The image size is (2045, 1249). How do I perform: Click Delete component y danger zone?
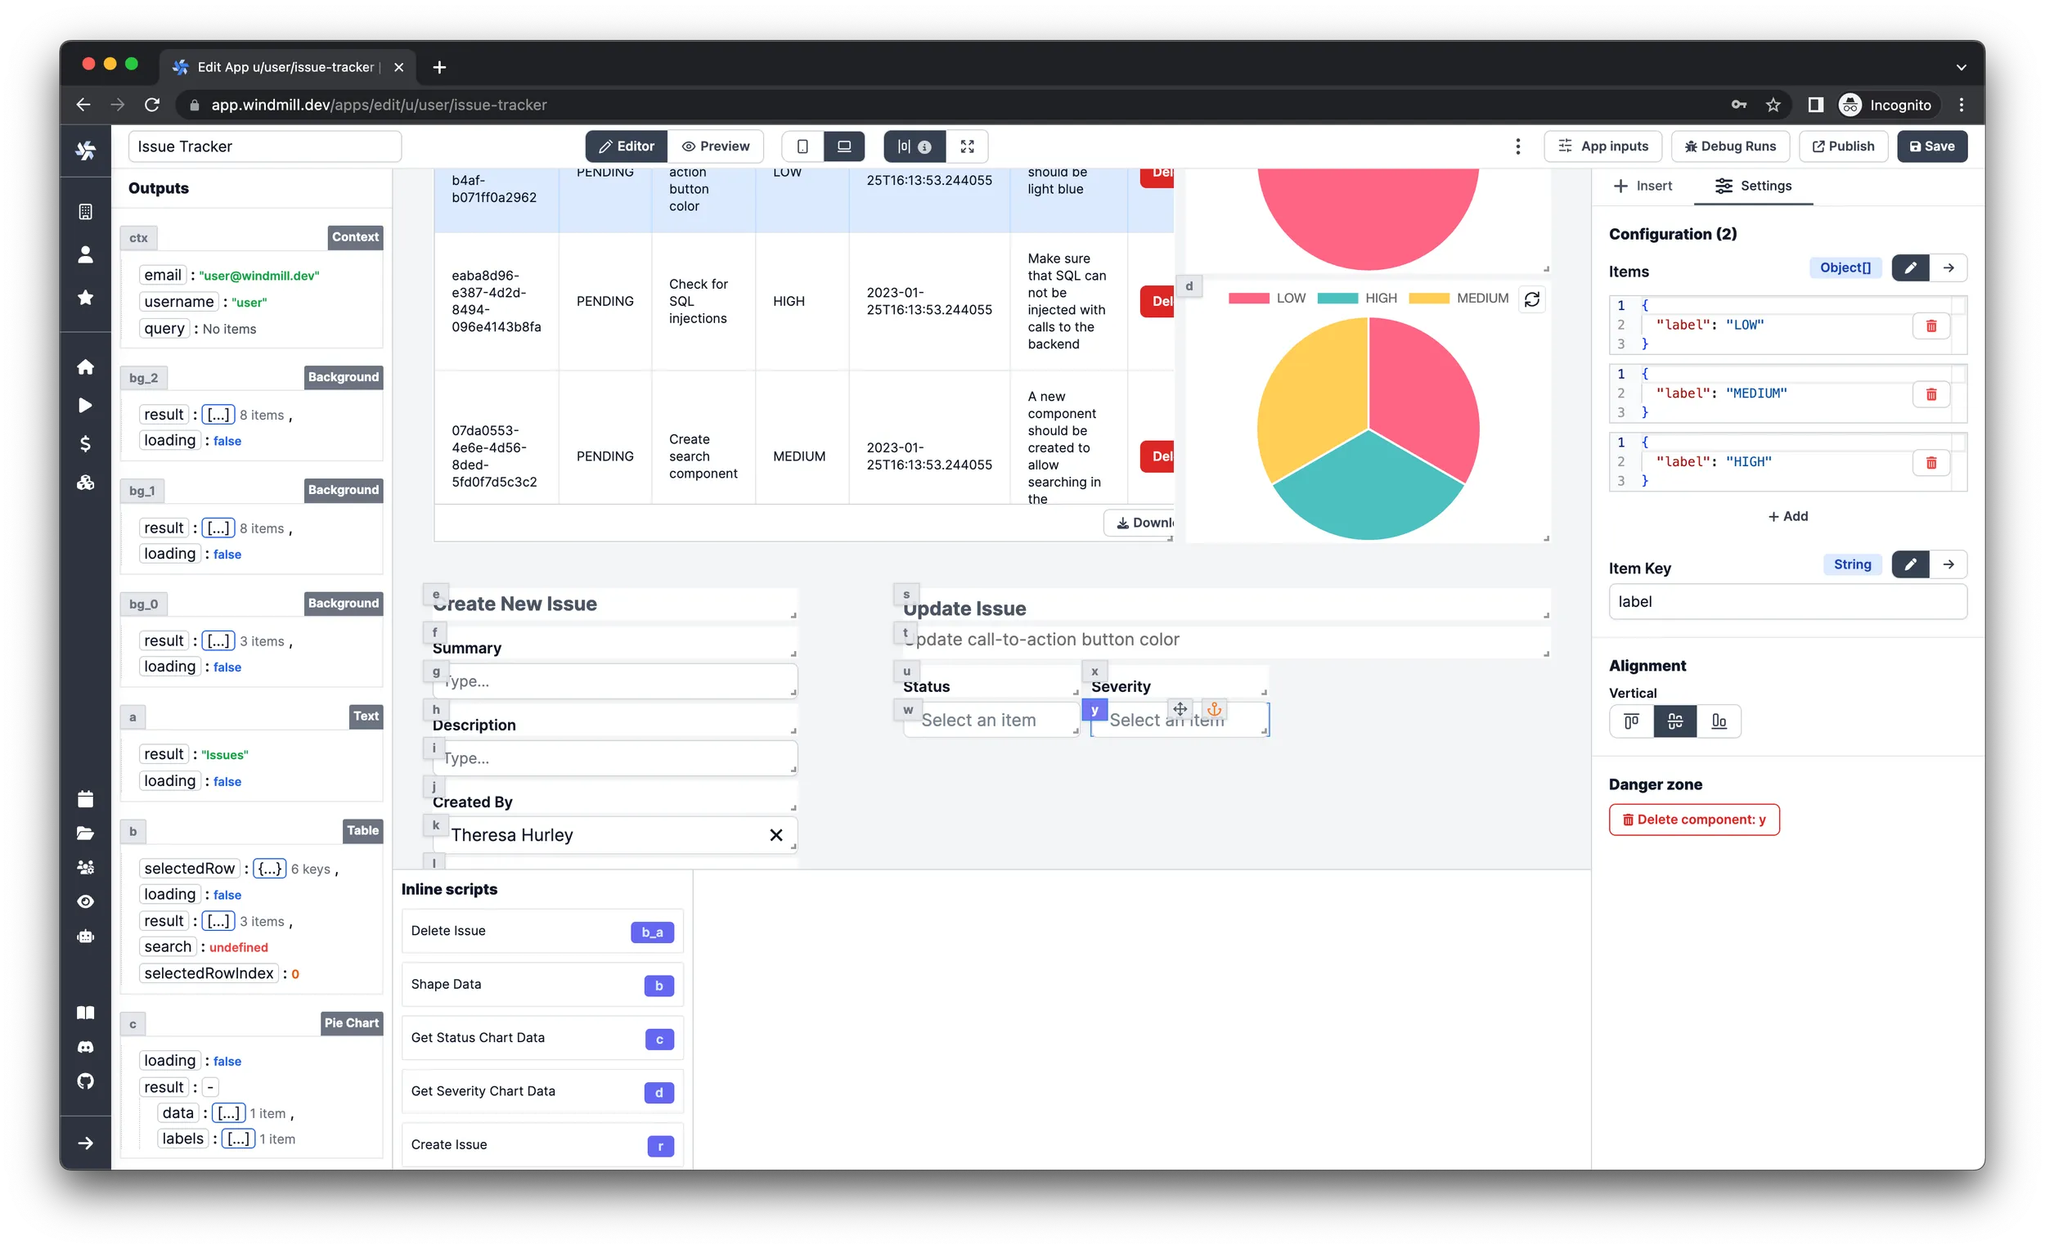click(1694, 818)
